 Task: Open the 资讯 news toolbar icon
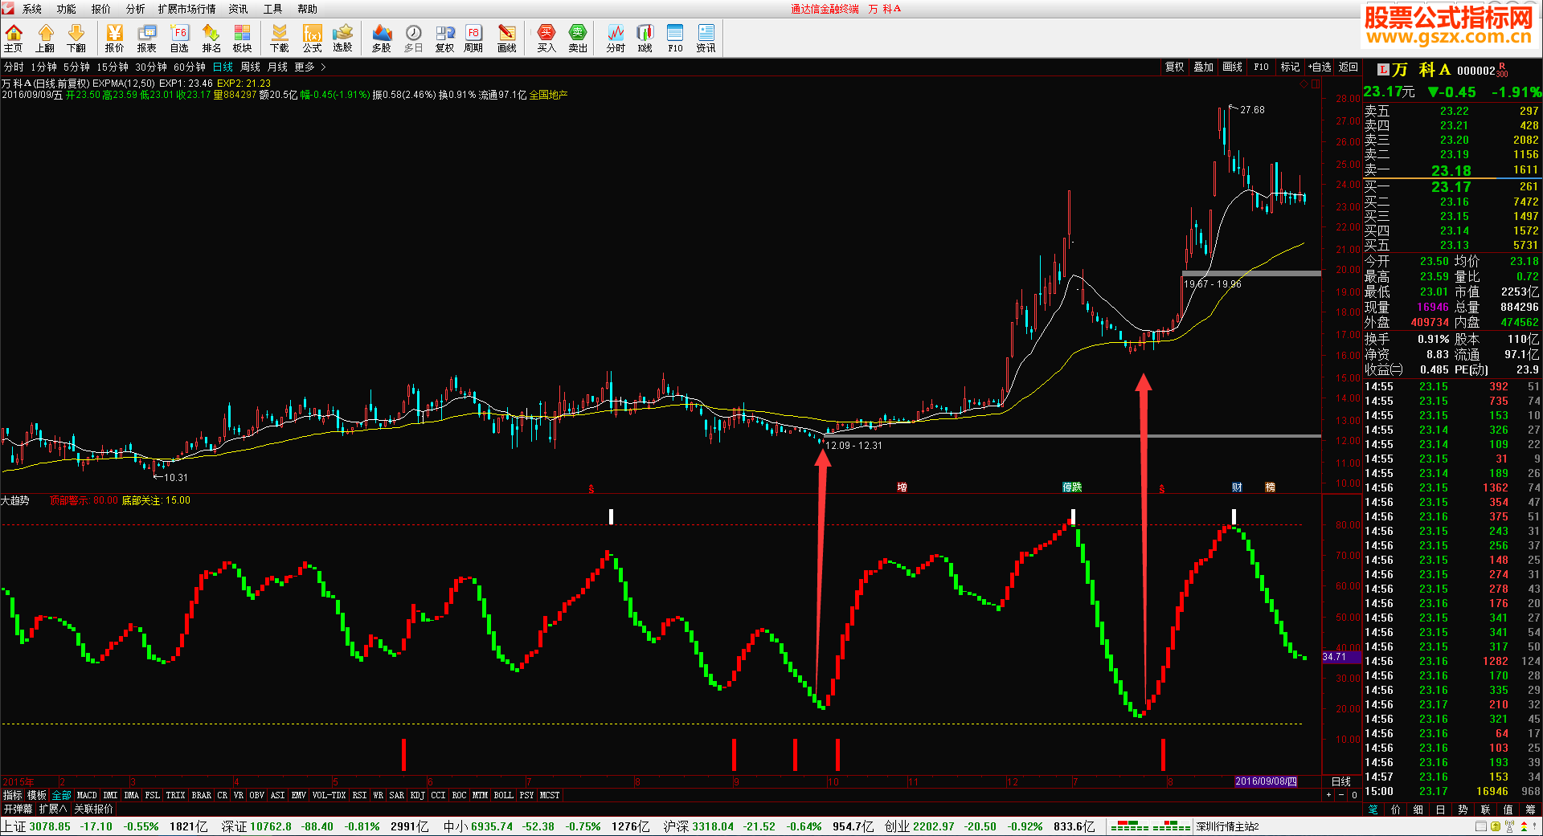(706, 38)
